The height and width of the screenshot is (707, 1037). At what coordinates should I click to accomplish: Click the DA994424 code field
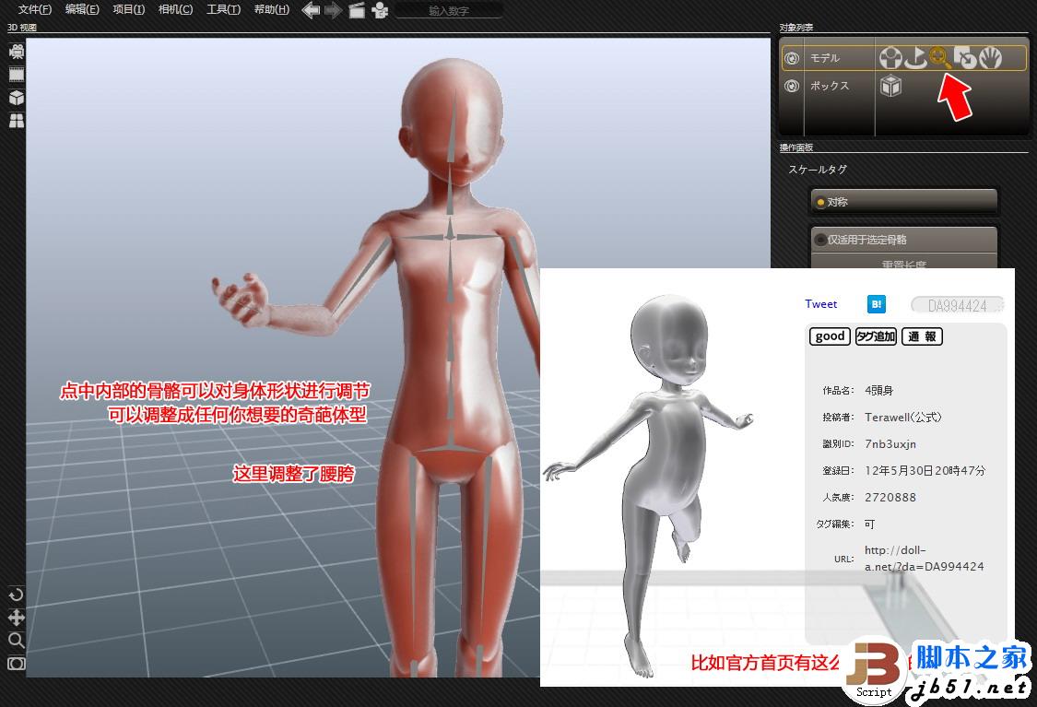pos(957,305)
